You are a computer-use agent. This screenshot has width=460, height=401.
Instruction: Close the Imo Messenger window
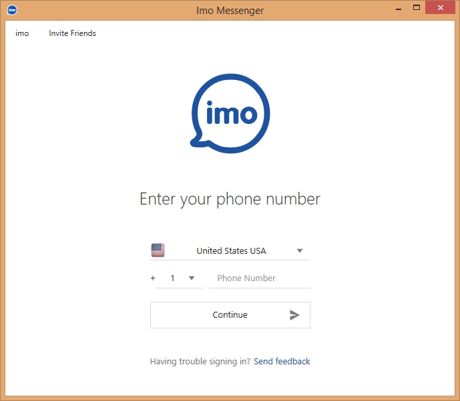440,8
